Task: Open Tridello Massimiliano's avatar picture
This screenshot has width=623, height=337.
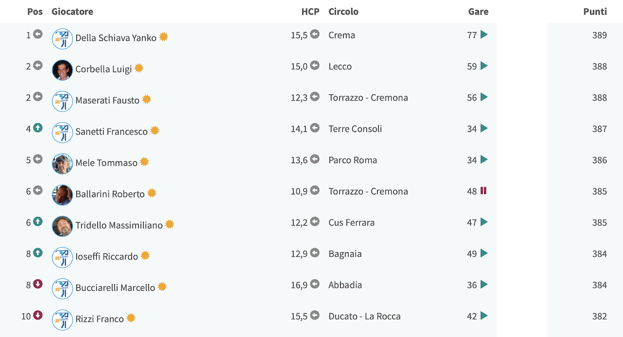Action: [62, 226]
